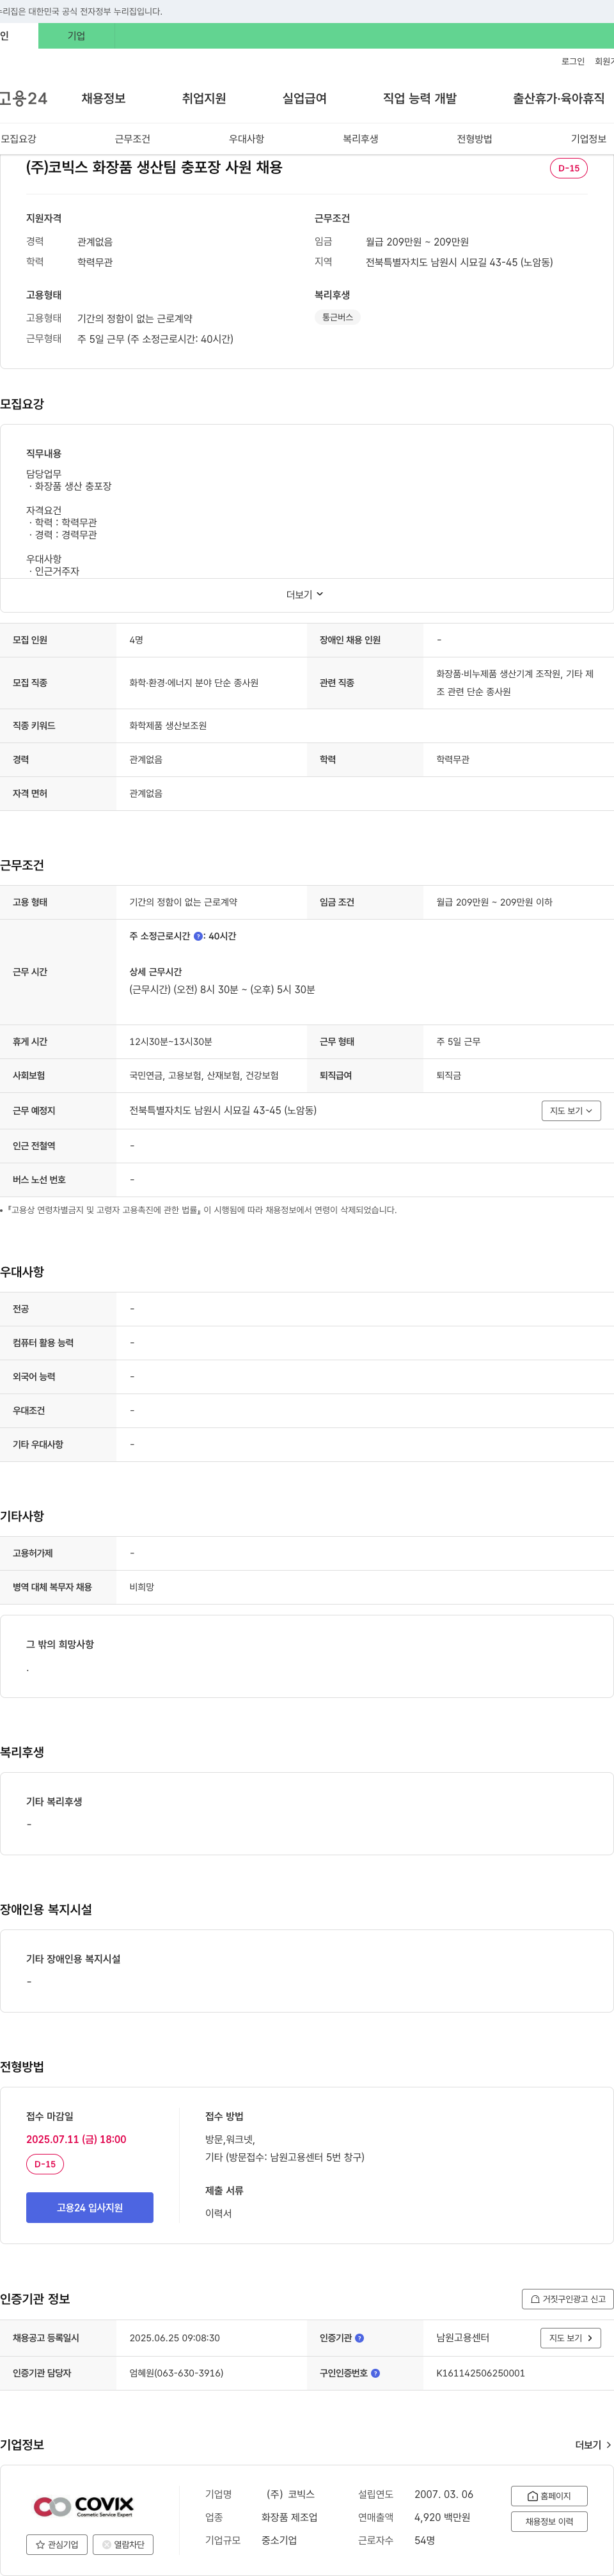Jump to 우대사항 section tab
The width and height of the screenshot is (614, 2576).
coord(246,139)
